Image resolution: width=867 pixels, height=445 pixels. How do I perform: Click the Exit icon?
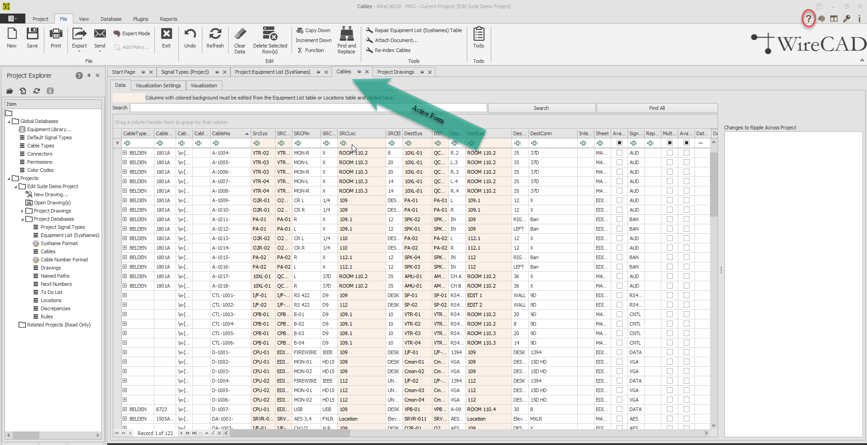tap(167, 33)
